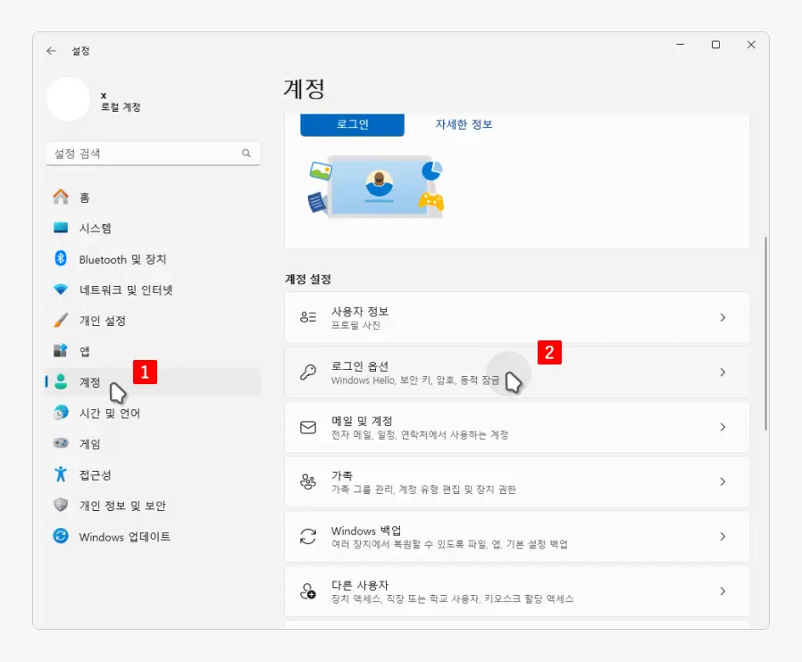Screen dimensions: 802x662
Task: Click the 로컬 계정 label under username
Action: 121,107
